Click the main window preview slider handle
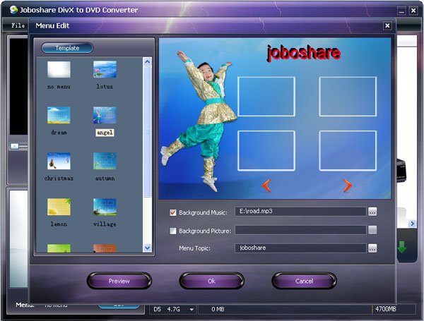Image resolution: width=424 pixels, height=321 pixels. pos(14,146)
